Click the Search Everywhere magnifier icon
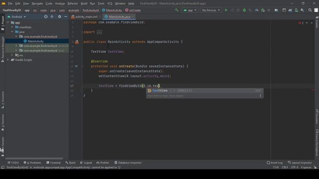This screenshot has width=319, height=179. point(310,10)
